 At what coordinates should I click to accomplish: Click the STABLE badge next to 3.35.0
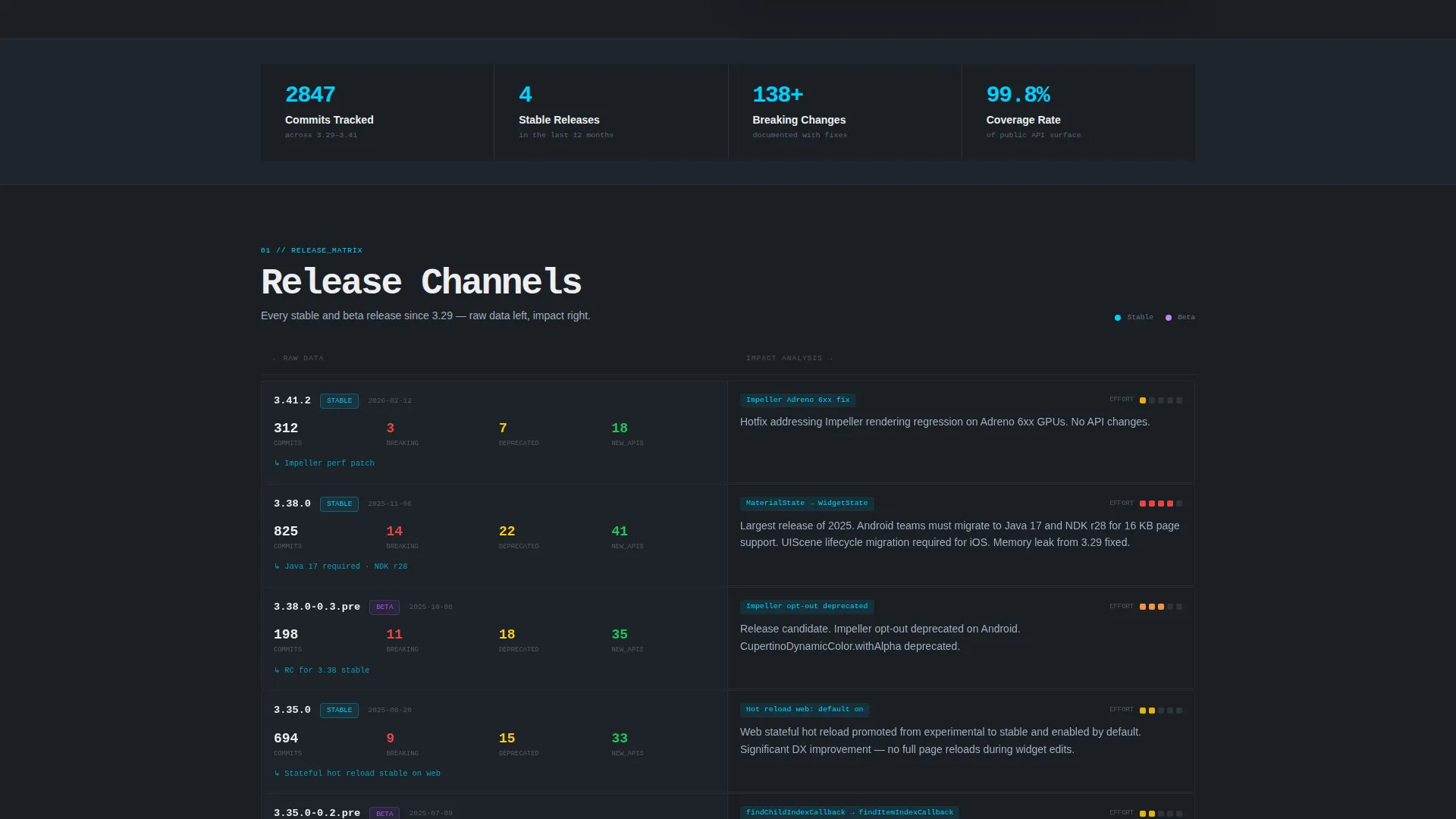[x=339, y=711]
